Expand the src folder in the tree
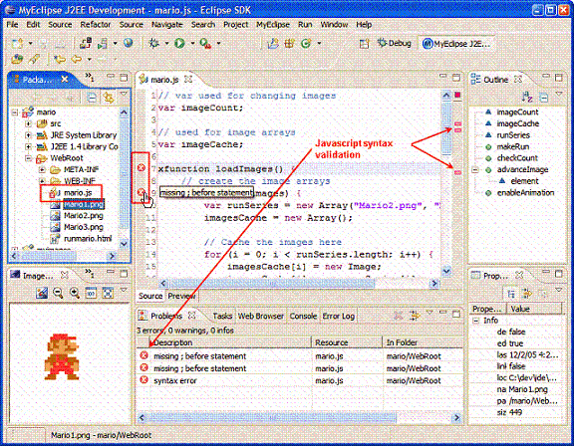Image resolution: width=574 pixels, height=446 pixels. pos(28,123)
